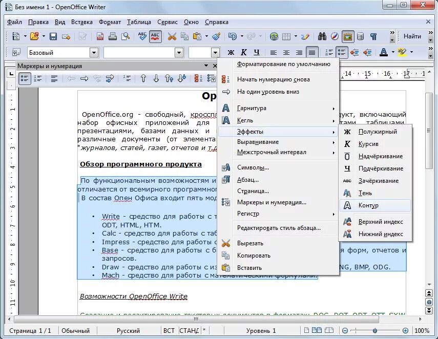Screen dimensions: 438x339
Task: Insert a table using table icon
Action: click(286, 36)
